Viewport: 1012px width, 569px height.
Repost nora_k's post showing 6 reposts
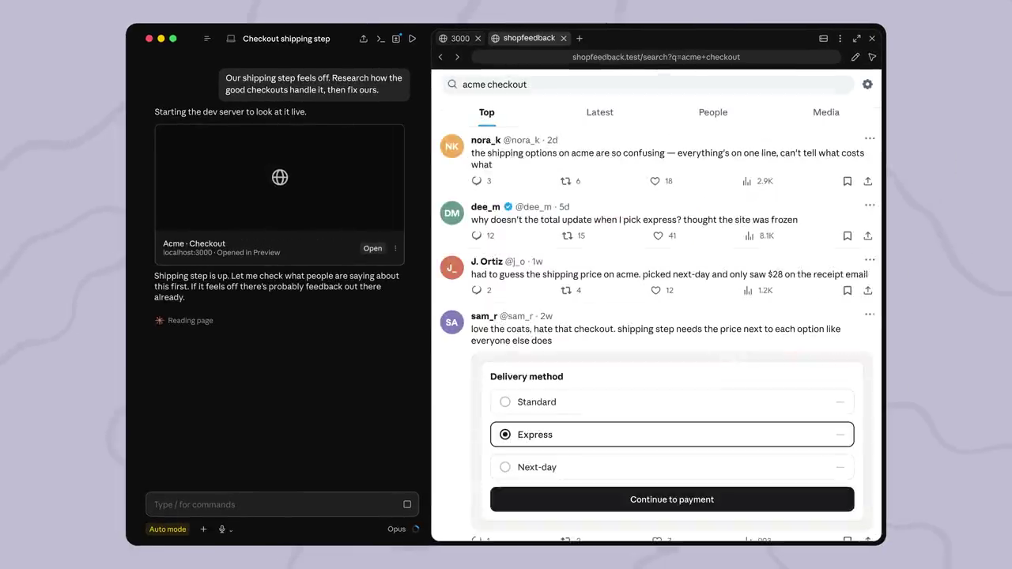565,181
